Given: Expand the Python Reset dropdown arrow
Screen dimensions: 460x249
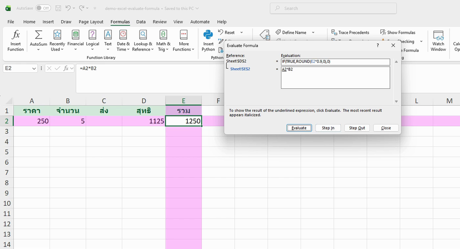Looking at the screenshot, I should coord(242,33).
